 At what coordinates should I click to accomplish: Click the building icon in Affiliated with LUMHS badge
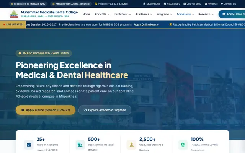(x=54, y=4)
